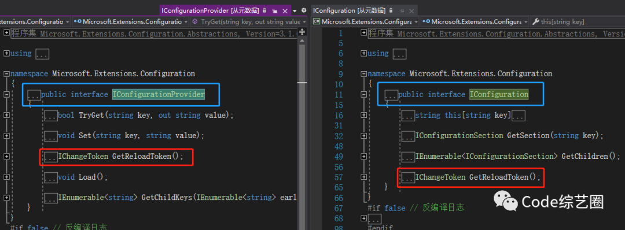Expand the using block in left pane
The image size is (625, 230).
tap(6, 53)
